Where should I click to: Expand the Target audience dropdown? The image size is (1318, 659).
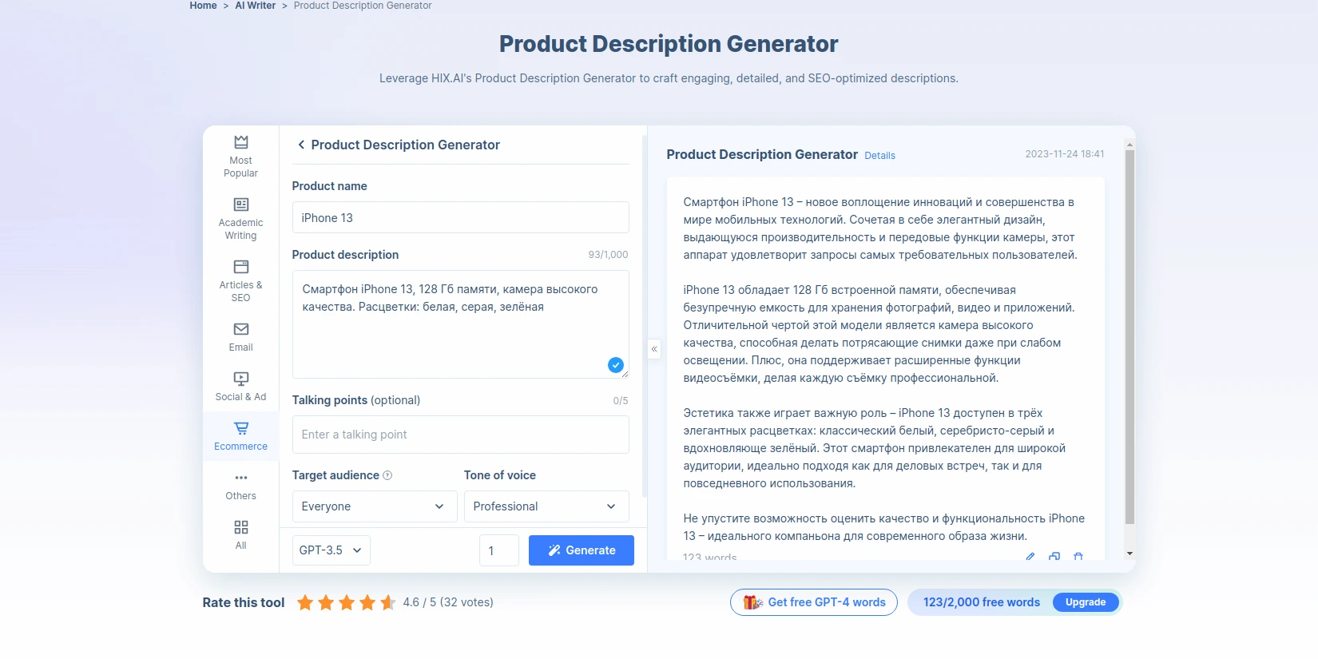coord(374,506)
